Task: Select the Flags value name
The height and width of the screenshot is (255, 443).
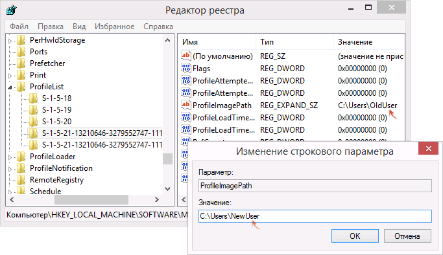Action: (201, 69)
